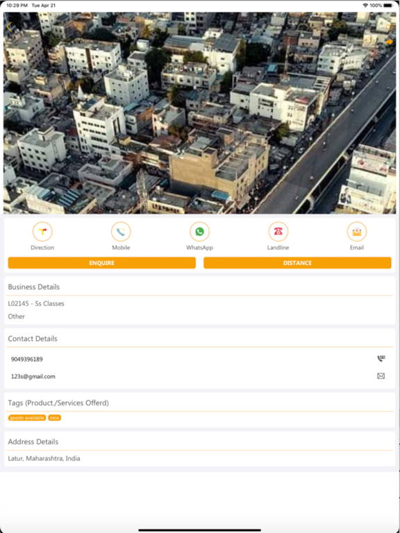Tap the battery indicator in status bar
Screen dimensions: 400x533
388,6
